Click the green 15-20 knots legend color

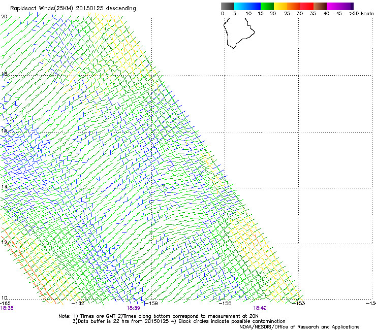[x=267, y=6]
